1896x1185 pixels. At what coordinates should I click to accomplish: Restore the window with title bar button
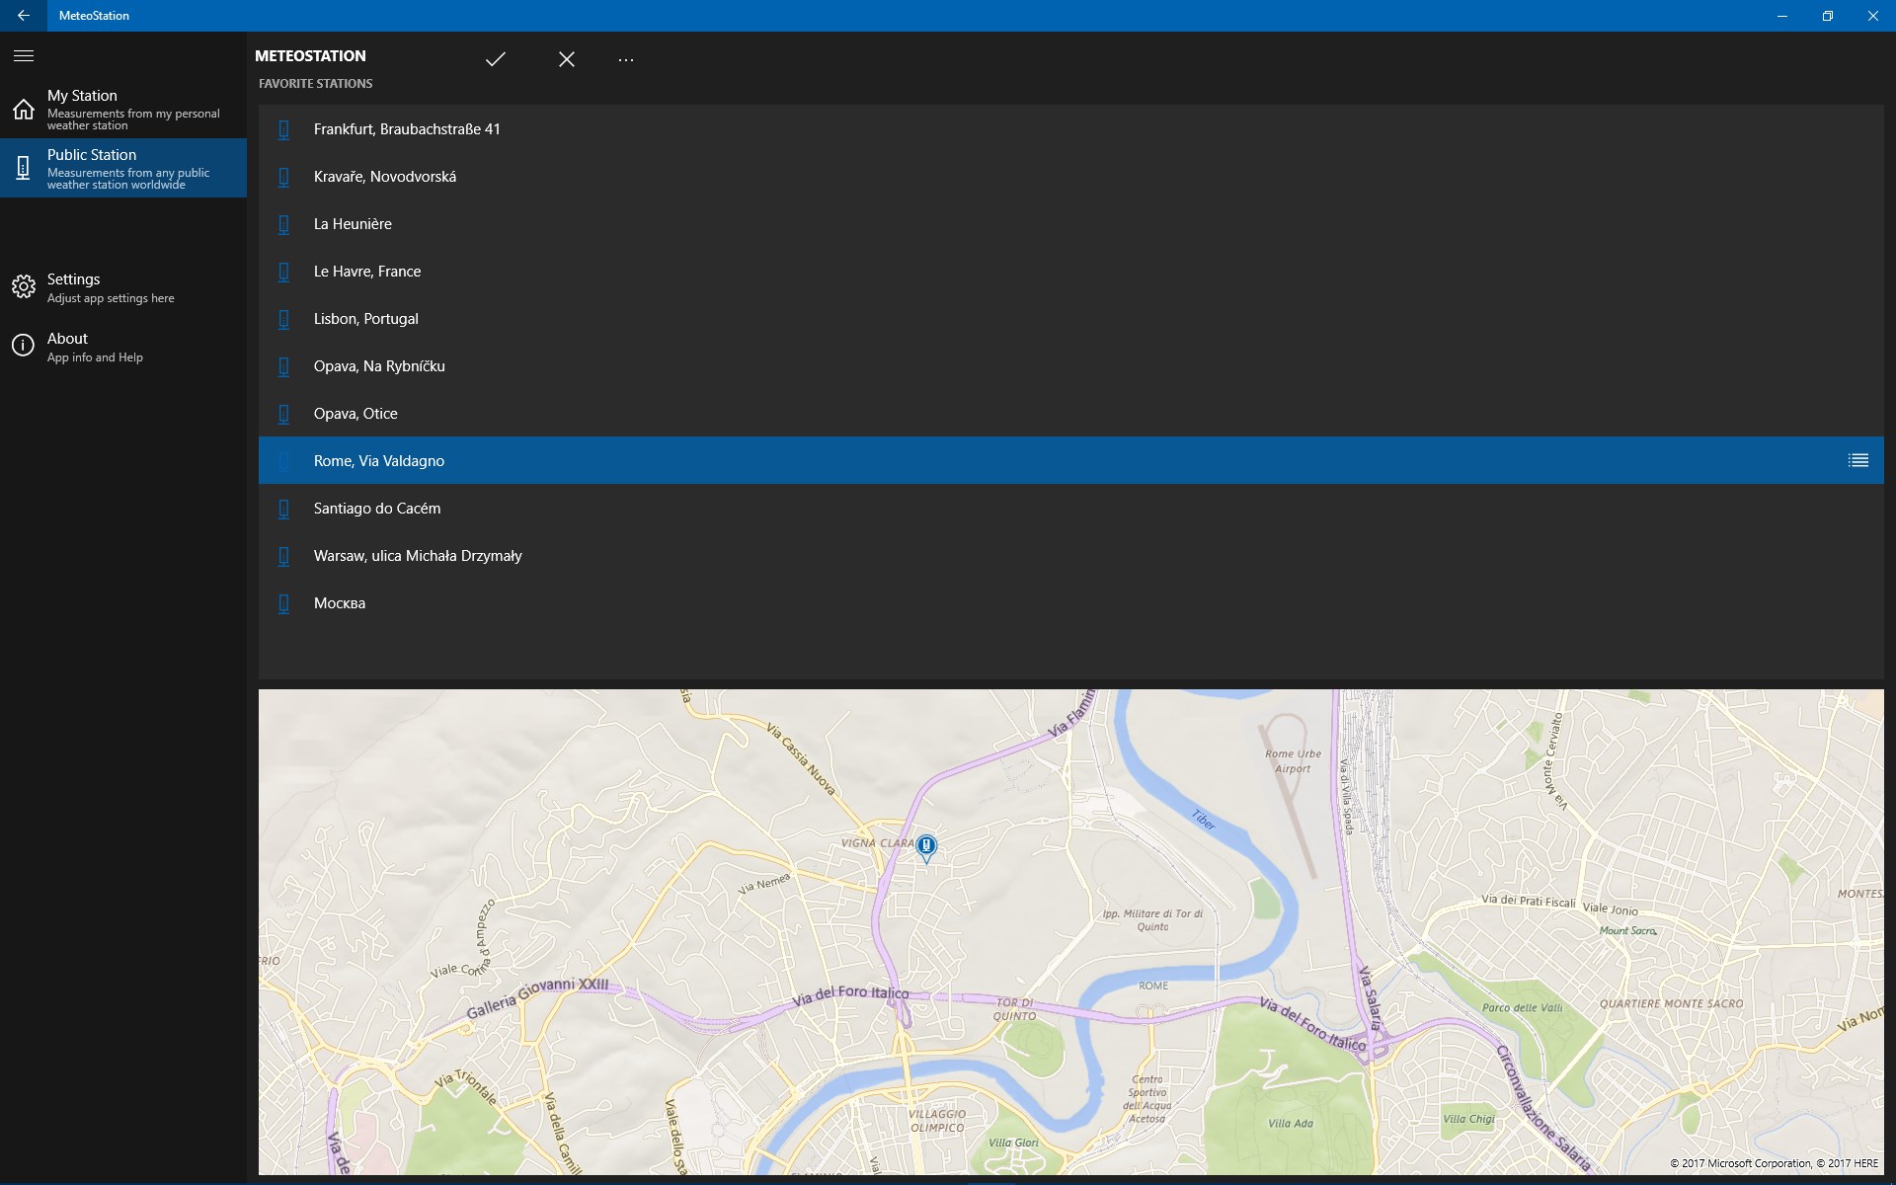(1827, 16)
